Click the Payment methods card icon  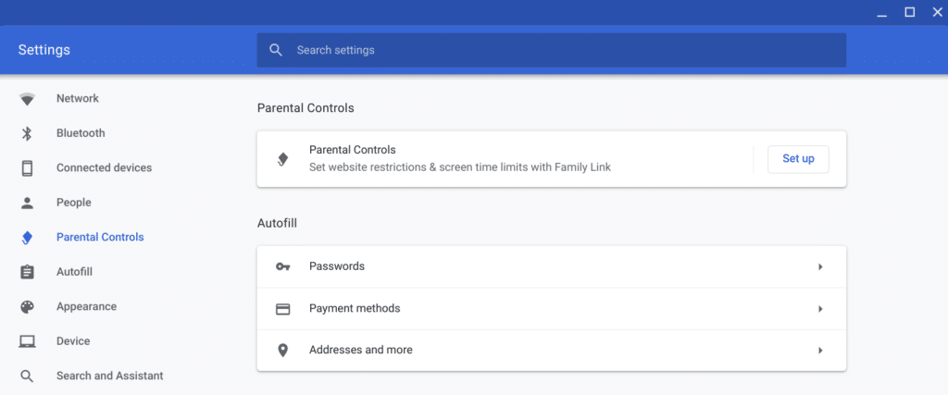click(x=283, y=309)
